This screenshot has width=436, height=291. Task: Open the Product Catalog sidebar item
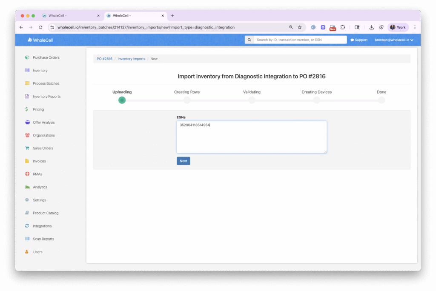46,213
